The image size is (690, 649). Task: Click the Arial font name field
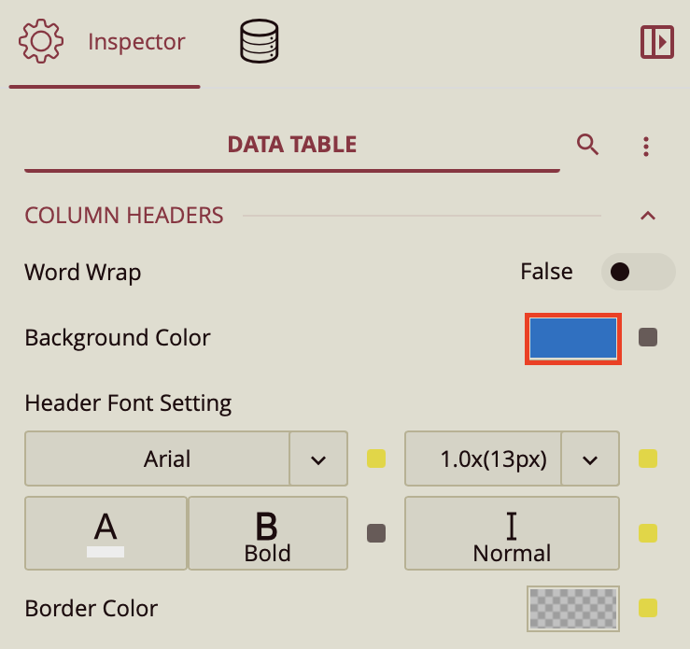pyautogui.click(x=157, y=459)
